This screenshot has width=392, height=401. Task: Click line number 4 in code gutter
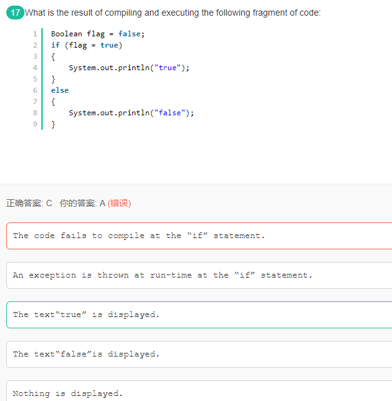pyautogui.click(x=35, y=68)
